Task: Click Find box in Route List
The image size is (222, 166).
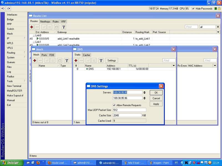Action: tap(191, 27)
